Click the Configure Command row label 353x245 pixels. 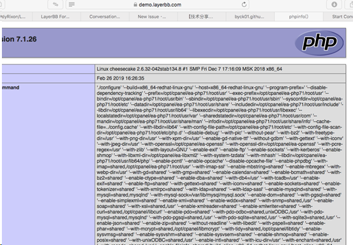click(10, 87)
